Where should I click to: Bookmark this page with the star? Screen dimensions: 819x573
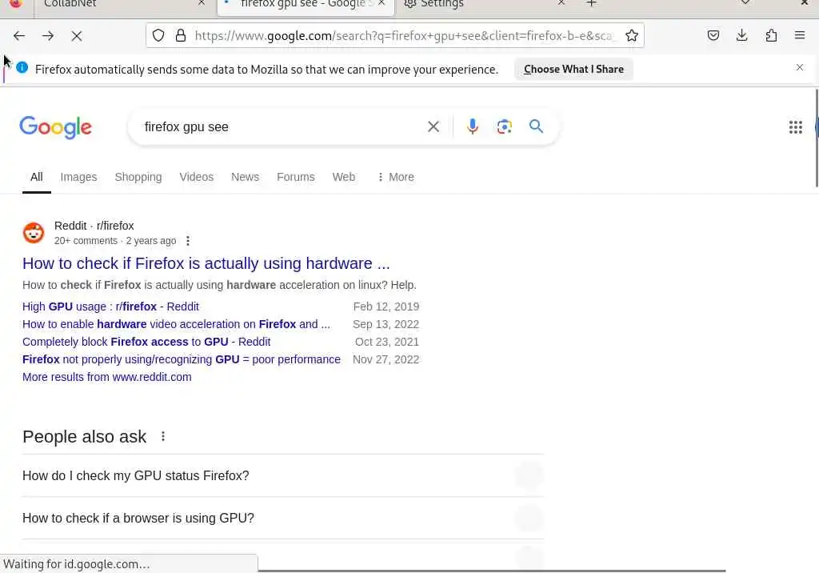click(632, 35)
